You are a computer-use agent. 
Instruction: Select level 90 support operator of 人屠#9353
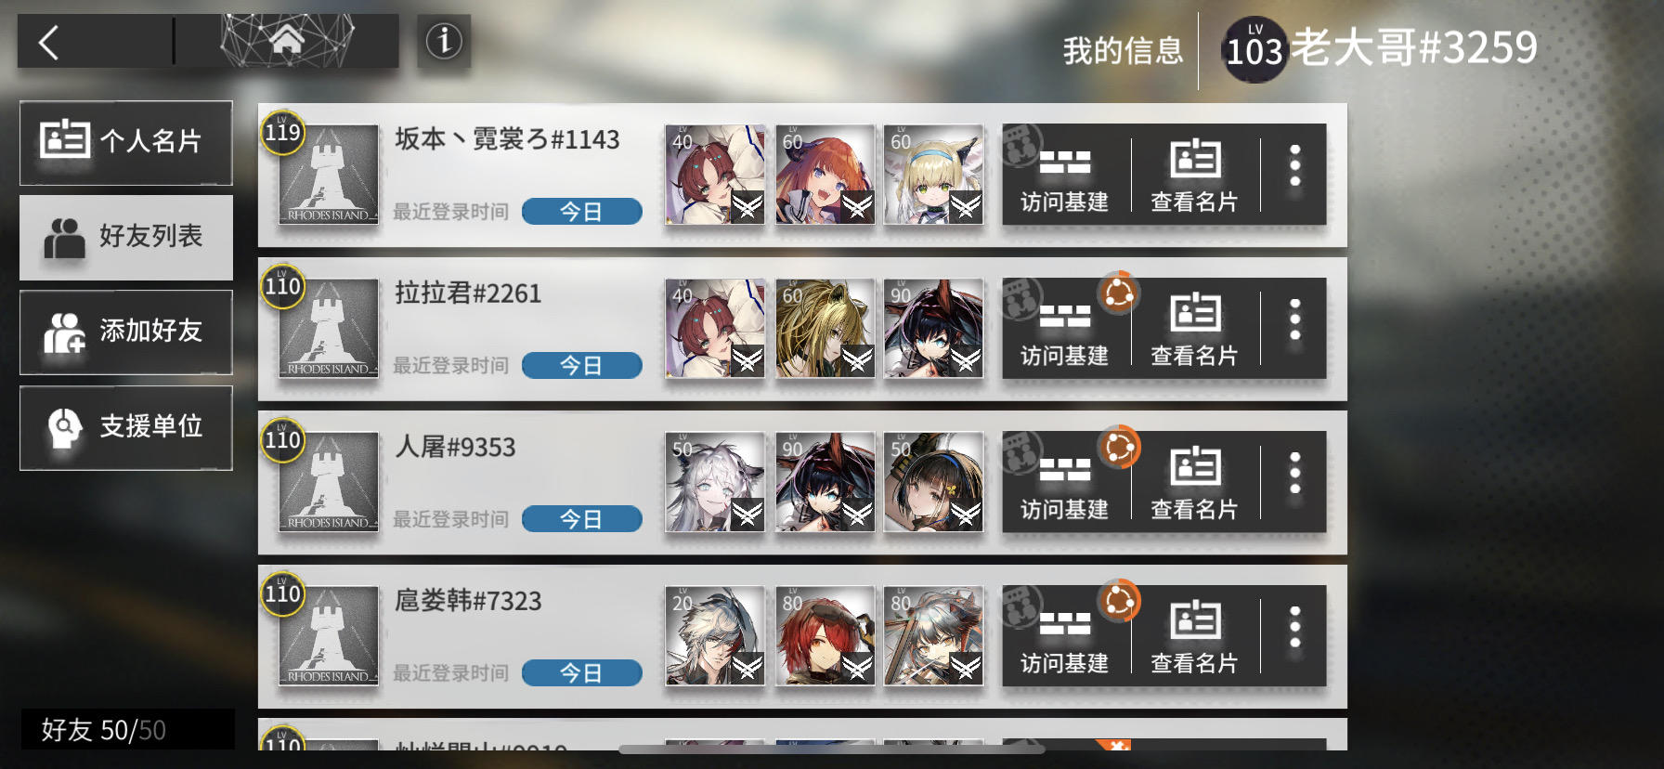825,482
